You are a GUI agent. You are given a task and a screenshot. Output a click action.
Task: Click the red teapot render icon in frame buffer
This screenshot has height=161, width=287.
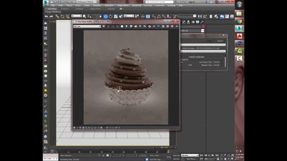pyautogui.click(x=172, y=26)
